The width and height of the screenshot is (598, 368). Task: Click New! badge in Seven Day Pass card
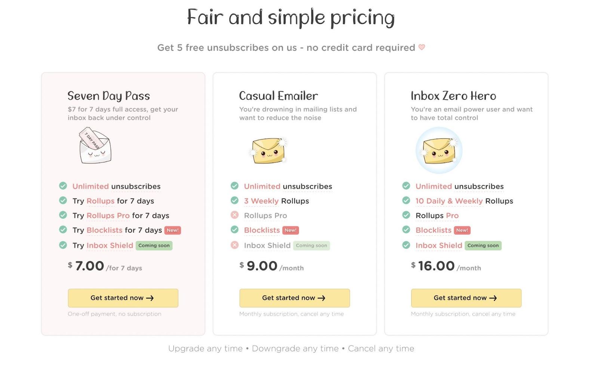click(173, 230)
